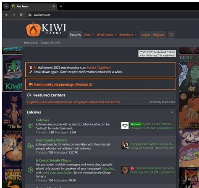Viewport: 199px width, 188px height.
Task: Click the Featured Content chat bubble icon
Action: [29, 95]
